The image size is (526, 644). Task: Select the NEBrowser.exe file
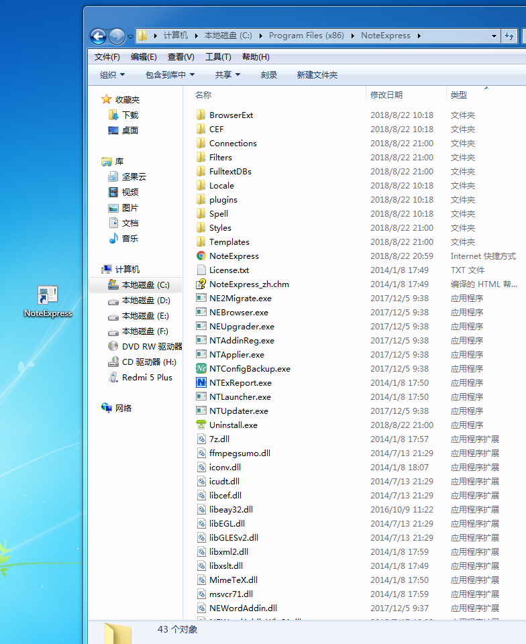pyautogui.click(x=232, y=312)
